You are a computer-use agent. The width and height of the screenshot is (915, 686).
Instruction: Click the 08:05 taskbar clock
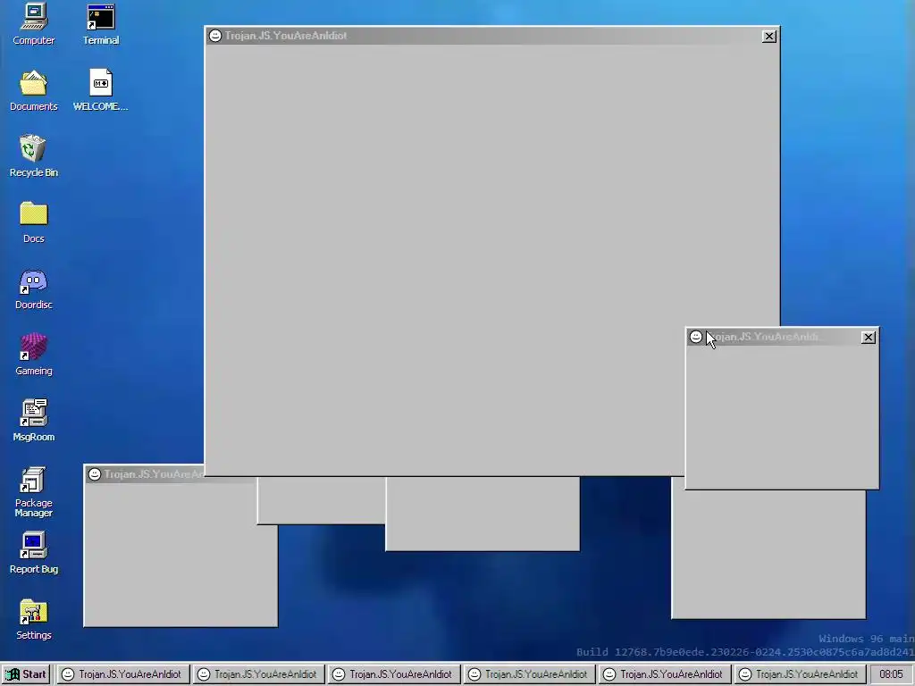891,674
